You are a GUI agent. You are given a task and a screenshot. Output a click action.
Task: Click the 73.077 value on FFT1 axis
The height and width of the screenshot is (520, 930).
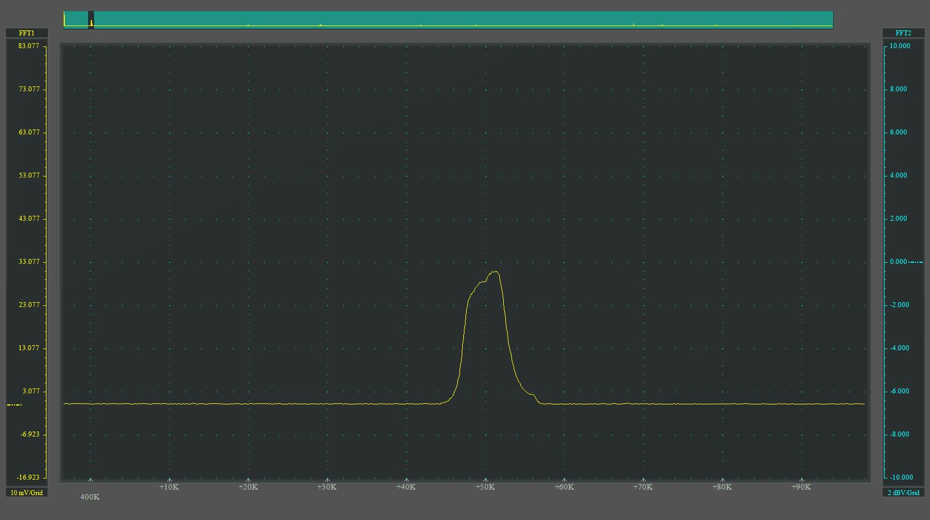29,89
